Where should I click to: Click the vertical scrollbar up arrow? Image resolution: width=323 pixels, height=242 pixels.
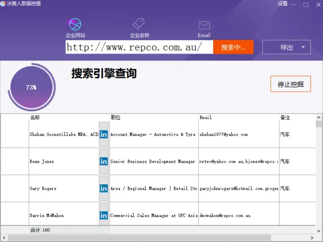(319, 117)
